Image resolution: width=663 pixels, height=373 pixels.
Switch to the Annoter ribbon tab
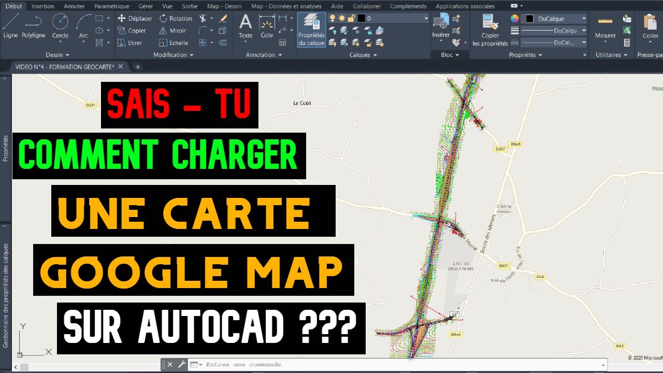pos(74,6)
